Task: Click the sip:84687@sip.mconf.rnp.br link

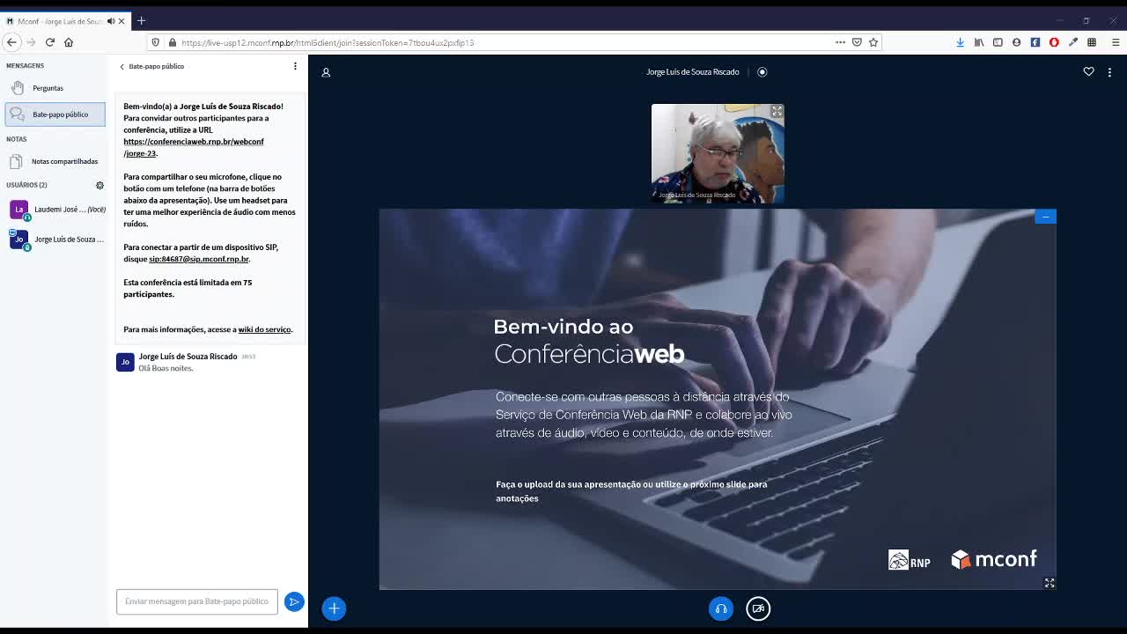Action: [199, 259]
